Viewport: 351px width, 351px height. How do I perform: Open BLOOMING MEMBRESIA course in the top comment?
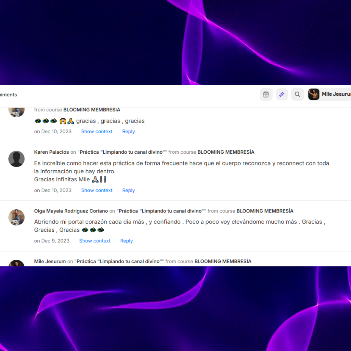tap(92, 110)
